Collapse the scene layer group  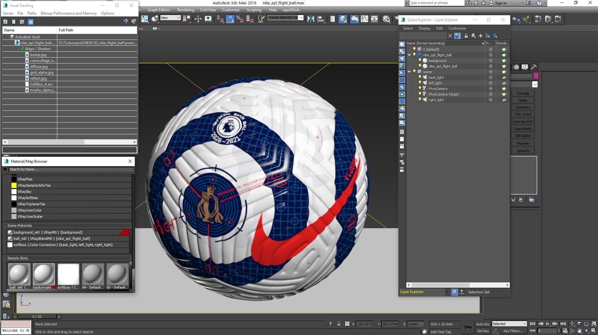[409, 72]
